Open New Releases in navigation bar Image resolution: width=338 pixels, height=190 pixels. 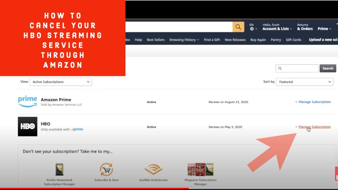[235, 40]
